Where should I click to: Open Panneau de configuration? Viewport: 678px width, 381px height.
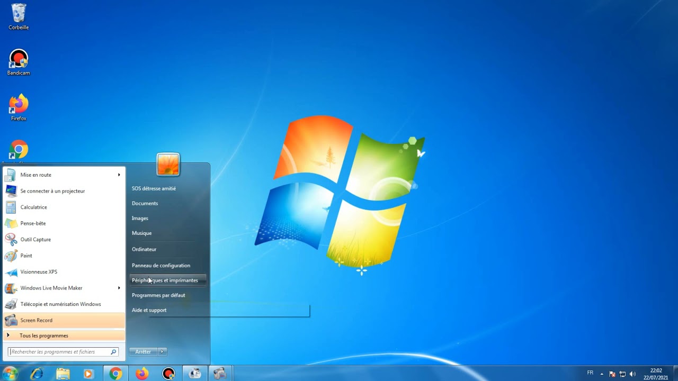(161, 266)
